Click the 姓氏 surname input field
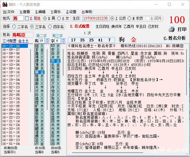The width and height of the screenshot is (190, 157). [x=18, y=18]
